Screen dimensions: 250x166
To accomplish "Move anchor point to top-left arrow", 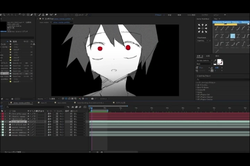I will (199, 25).
